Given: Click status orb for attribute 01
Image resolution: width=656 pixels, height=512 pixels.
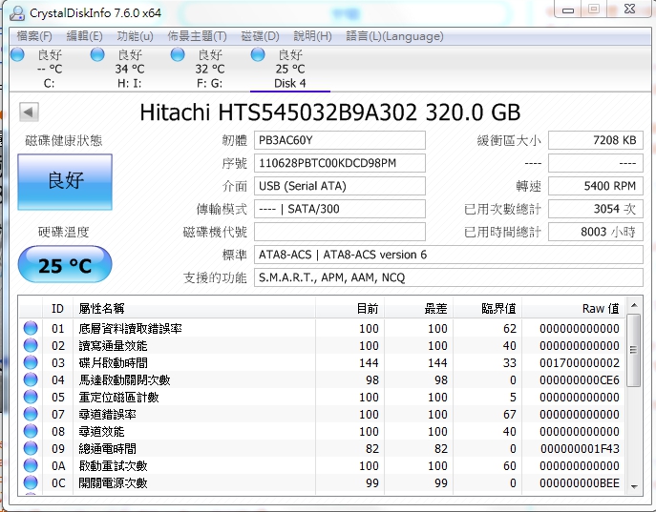Looking at the screenshot, I should point(31,328).
